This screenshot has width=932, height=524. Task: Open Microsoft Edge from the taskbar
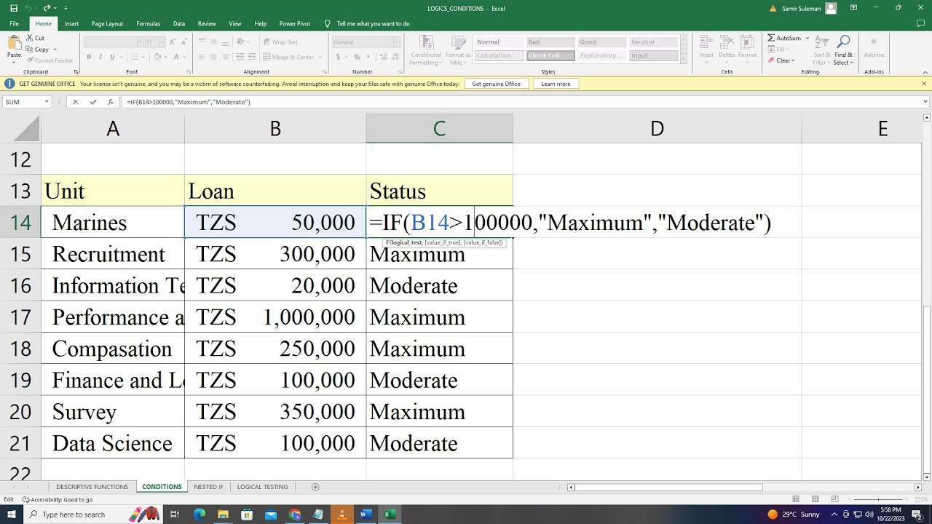pyautogui.click(x=200, y=515)
